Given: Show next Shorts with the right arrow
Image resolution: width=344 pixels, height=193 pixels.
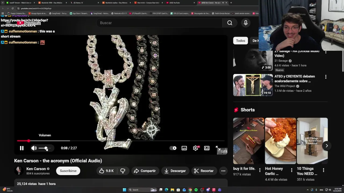Looking at the screenshot, I should point(327,146).
